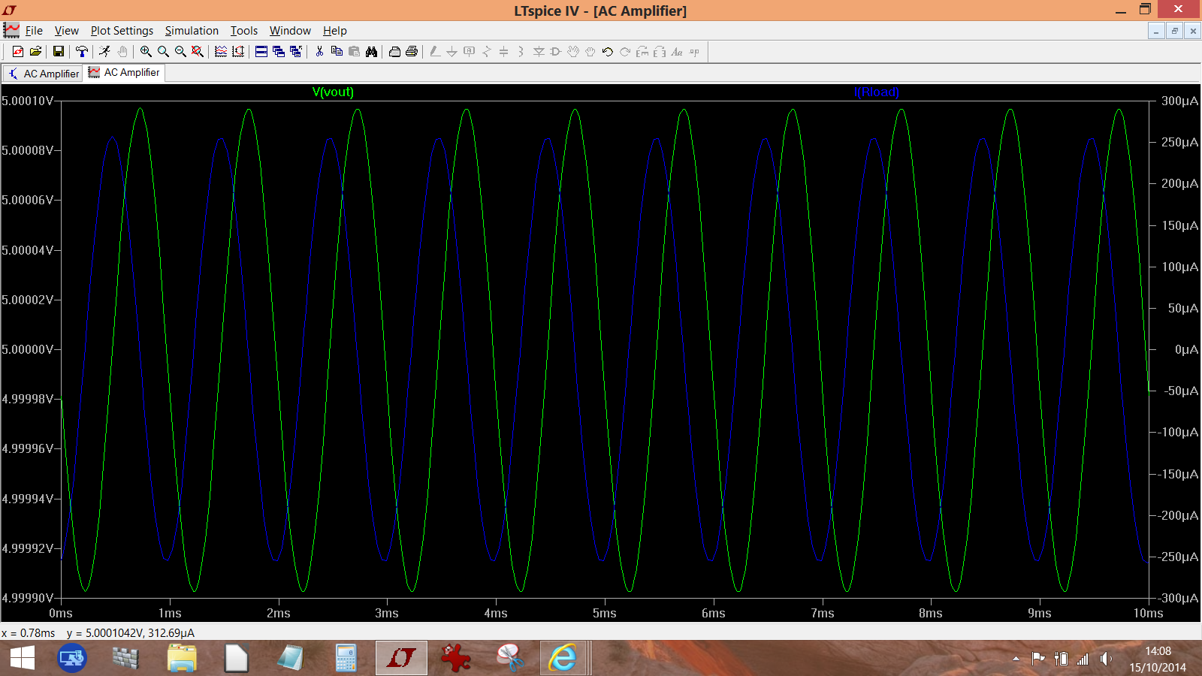Click the cursor readout in status bar
1202x676 pixels.
click(98, 633)
